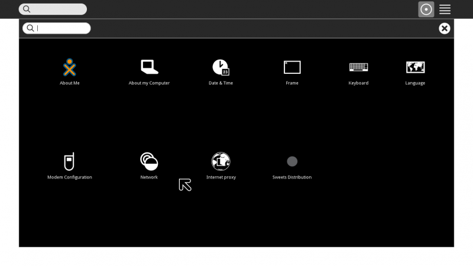Focus the control panel search field
Screen dimensions: 473x266
click(62, 28)
